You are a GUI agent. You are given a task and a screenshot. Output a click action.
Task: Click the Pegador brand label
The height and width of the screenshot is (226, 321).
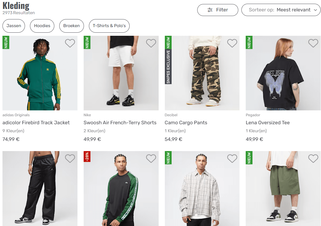point(253,115)
